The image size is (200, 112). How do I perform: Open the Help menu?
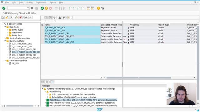(x=61, y=2)
